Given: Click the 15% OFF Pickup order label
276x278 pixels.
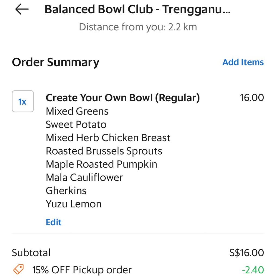Looking at the screenshot, I should [x=82, y=270].
